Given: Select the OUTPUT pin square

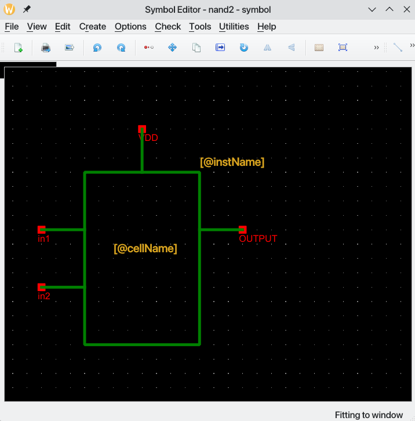Looking at the screenshot, I should click(x=242, y=230).
